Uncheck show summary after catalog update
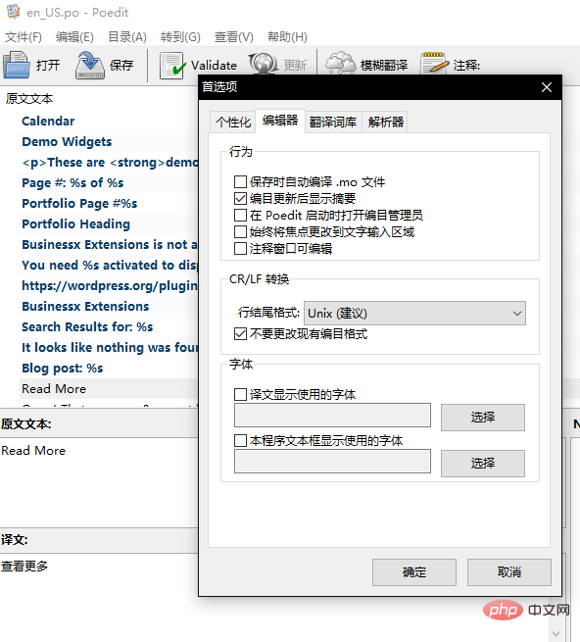Screen dimensions: 580x642 click(x=240, y=199)
